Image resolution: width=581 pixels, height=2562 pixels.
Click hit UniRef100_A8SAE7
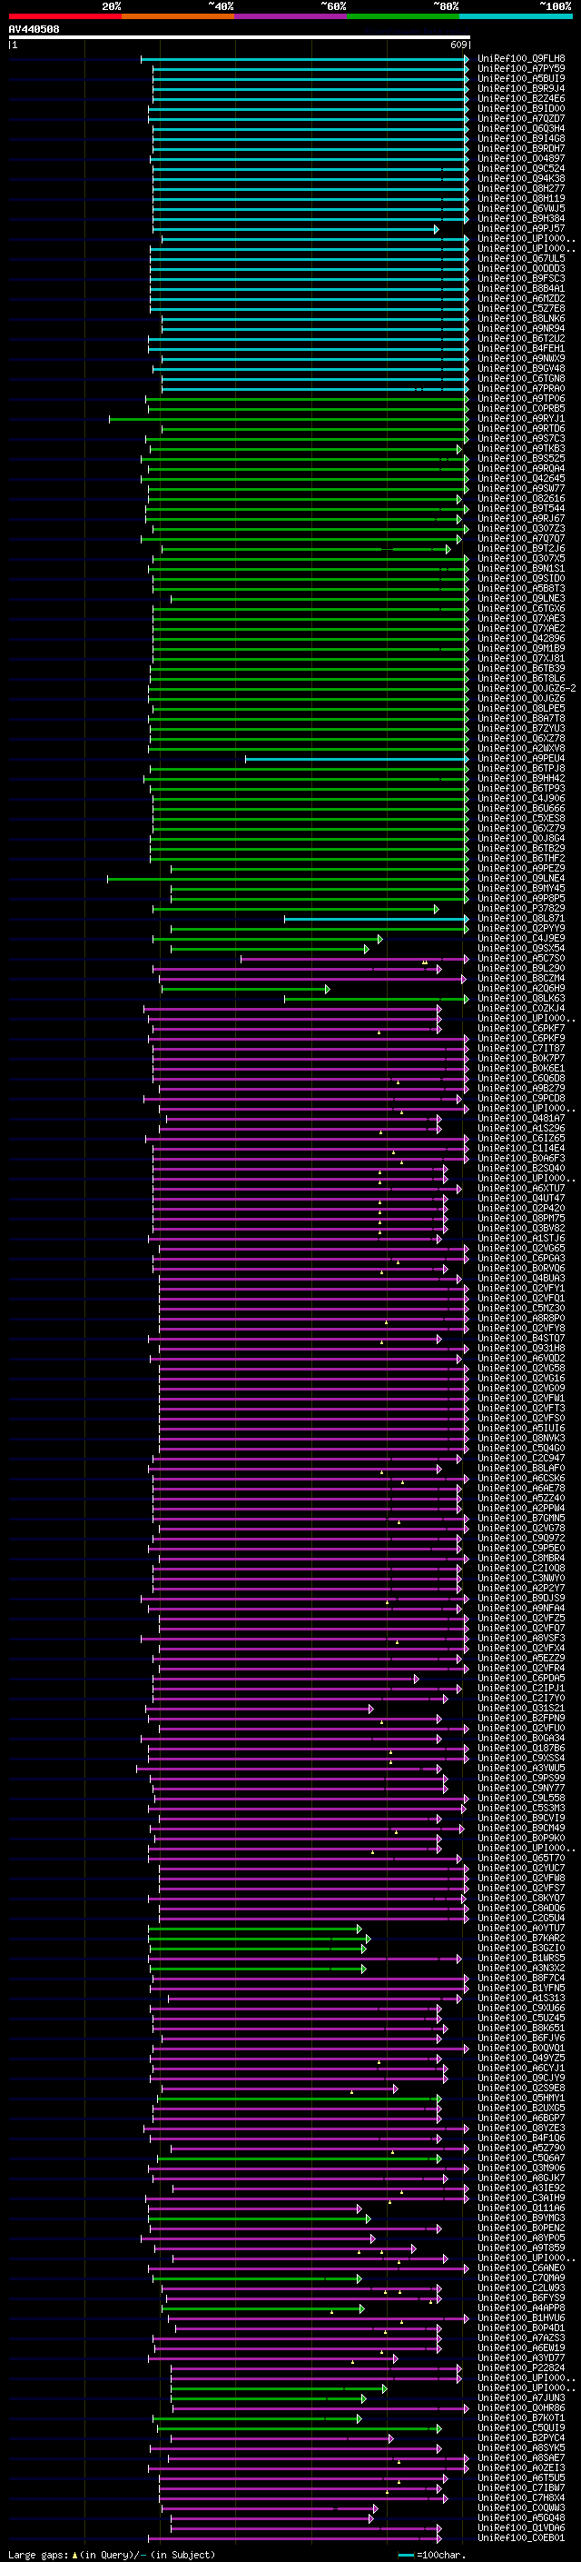(521, 2457)
